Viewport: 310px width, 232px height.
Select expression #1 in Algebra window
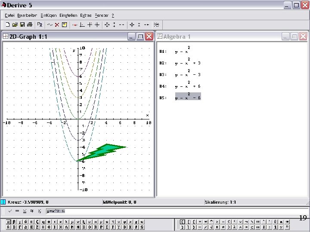(182, 50)
